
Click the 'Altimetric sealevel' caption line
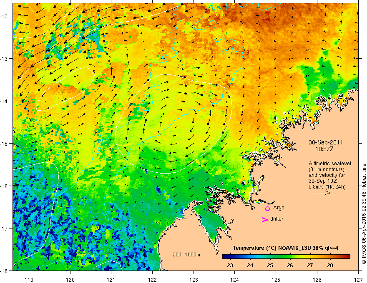(x=330, y=164)
